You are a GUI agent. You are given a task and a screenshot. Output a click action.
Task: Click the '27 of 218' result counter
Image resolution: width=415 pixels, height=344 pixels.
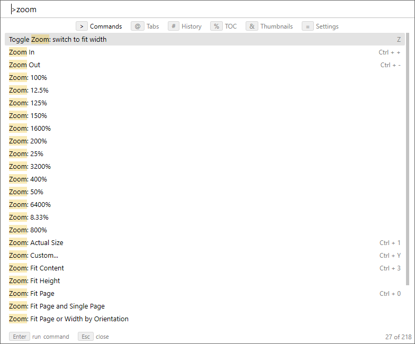click(398, 337)
